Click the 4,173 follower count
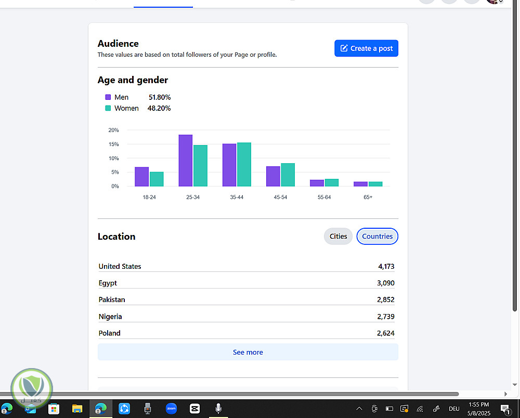 tap(386, 266)
